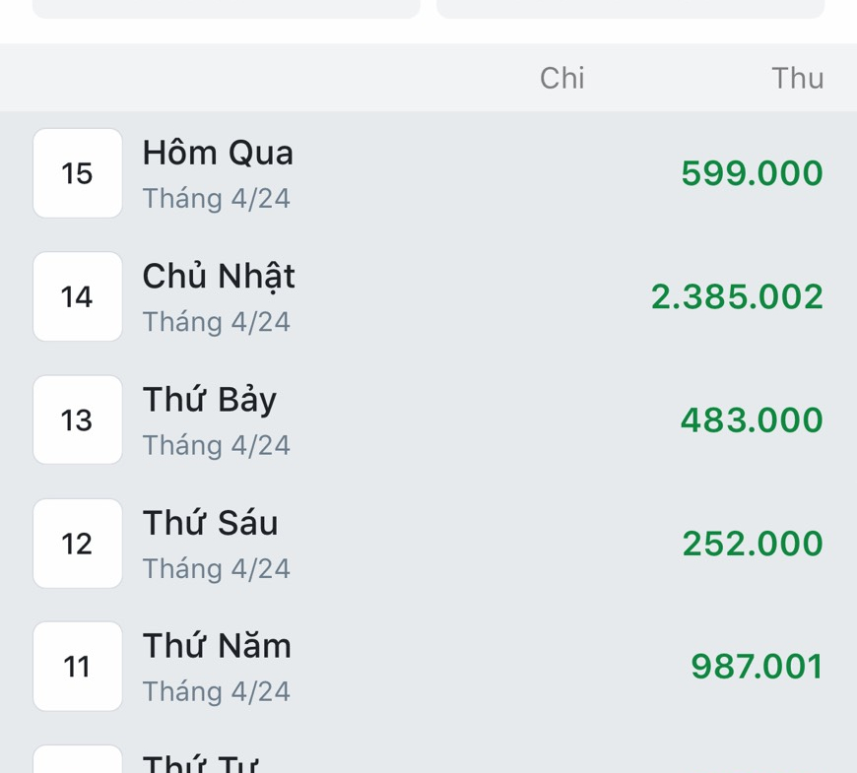857x773 pixels.
Task: Click the 599.000 income amount
Action: (752, 174)
